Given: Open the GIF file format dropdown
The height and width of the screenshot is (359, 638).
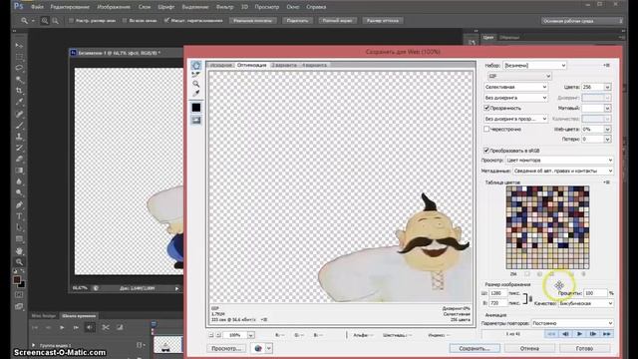Looking at the screenshot, I should pos(519,76).
